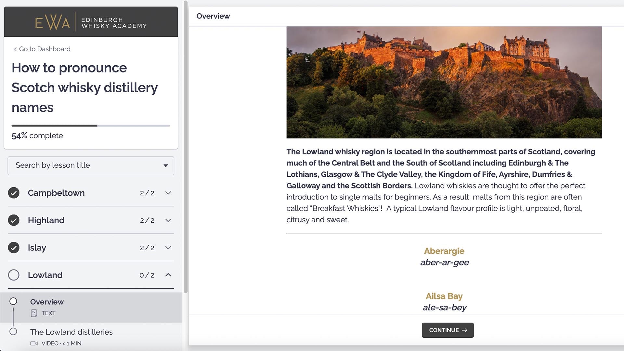Click the aber-ar-gee pronunciation text

tap(444, 262)
